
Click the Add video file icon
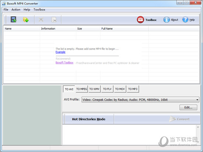(13, 20)
